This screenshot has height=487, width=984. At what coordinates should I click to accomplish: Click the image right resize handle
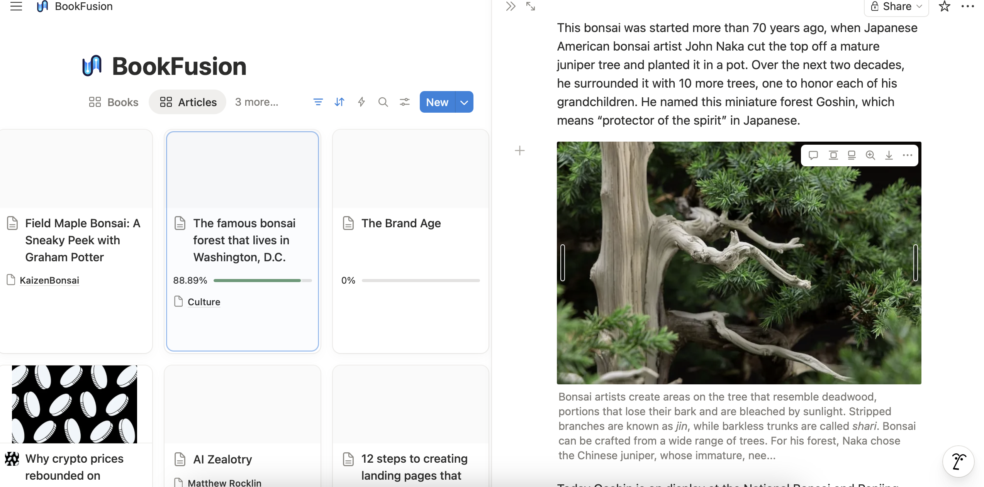pos(916,263)
